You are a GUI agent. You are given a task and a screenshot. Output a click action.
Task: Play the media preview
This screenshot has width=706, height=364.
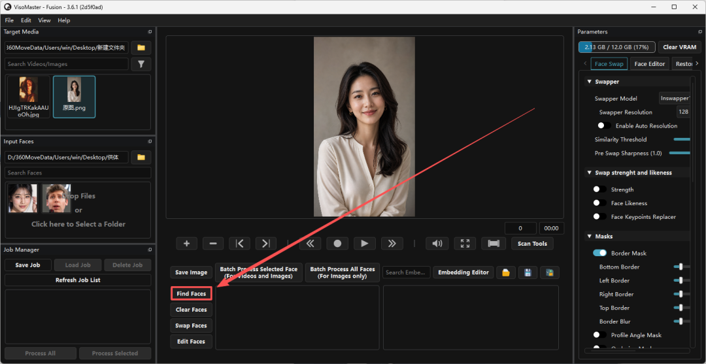(365, 243)
